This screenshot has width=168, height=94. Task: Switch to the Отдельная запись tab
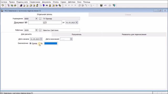(x=45, y=14)
